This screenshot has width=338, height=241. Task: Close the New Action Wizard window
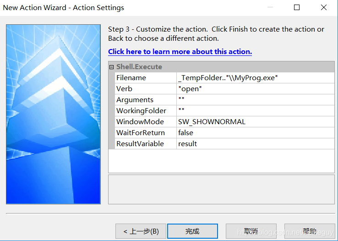point(323,7)
